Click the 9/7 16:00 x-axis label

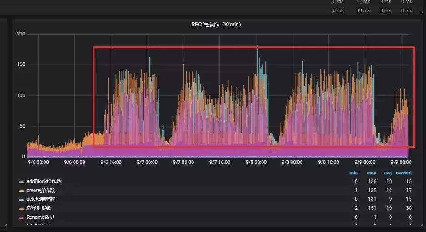219,162
